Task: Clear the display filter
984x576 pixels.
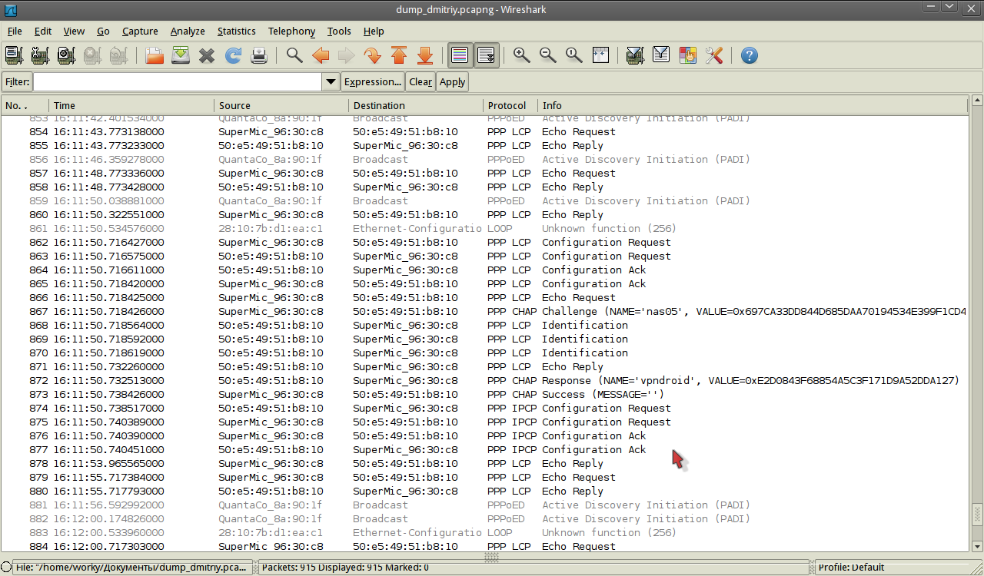Action: click(421, 81)
